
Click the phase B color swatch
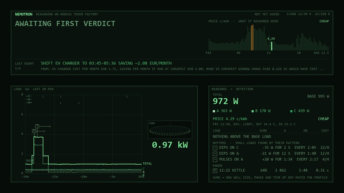253,111
